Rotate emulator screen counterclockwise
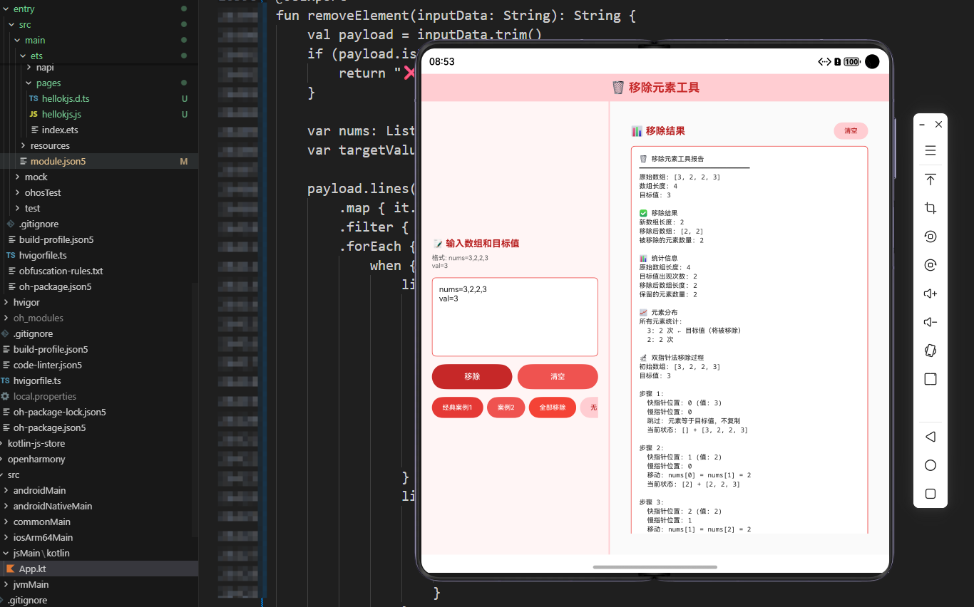Image resolution: width=974 pixels, height=607 pixels. tap(931, 237)
